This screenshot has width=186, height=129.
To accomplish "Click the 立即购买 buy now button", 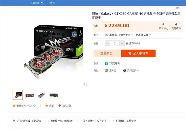I will pyautogui.click(x=107, y=53).
